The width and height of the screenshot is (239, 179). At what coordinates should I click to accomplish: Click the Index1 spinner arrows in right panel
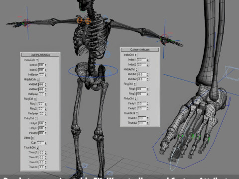(x=148, y=60)
